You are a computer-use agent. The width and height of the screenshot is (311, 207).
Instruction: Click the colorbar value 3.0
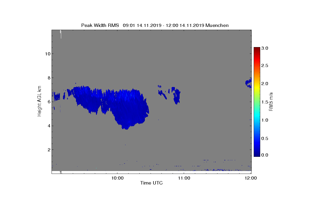click(x=265, y=48)
